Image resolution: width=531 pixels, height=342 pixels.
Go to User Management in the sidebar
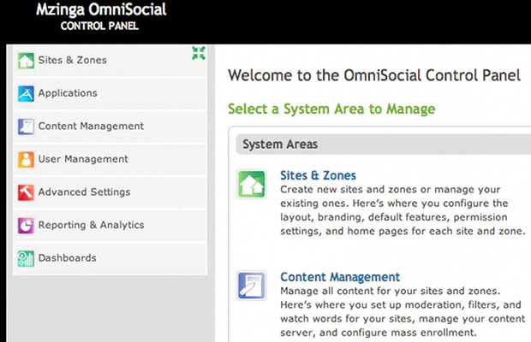point(110,160)
